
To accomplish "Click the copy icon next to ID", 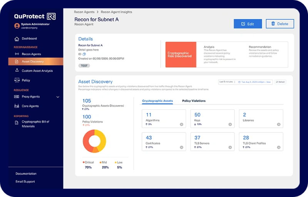I will (x=84, y=54).
